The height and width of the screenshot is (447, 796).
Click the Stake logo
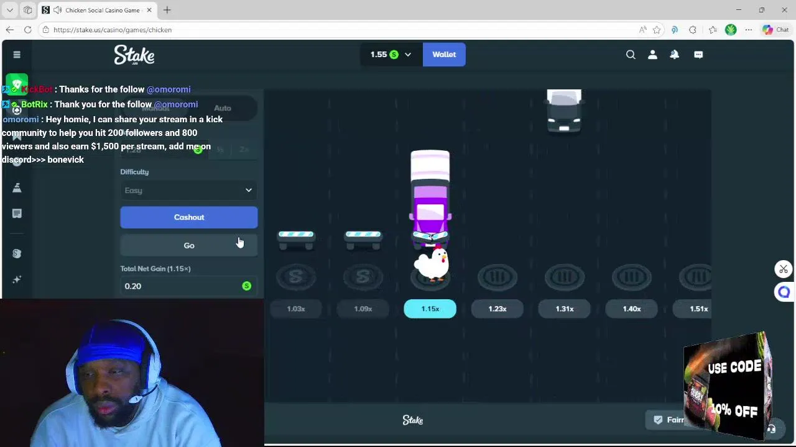(134, 55)
